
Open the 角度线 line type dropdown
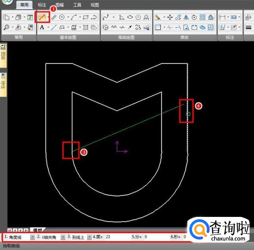coord(32,237)
